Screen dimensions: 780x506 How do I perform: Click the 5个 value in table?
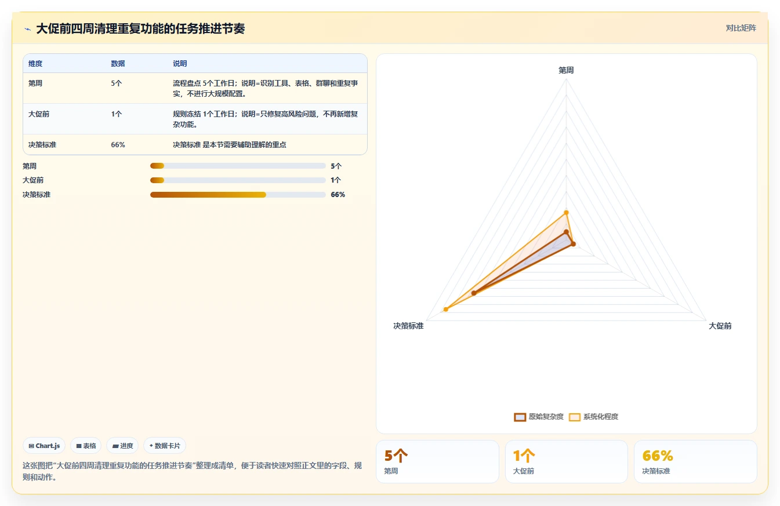coord(117,83)
